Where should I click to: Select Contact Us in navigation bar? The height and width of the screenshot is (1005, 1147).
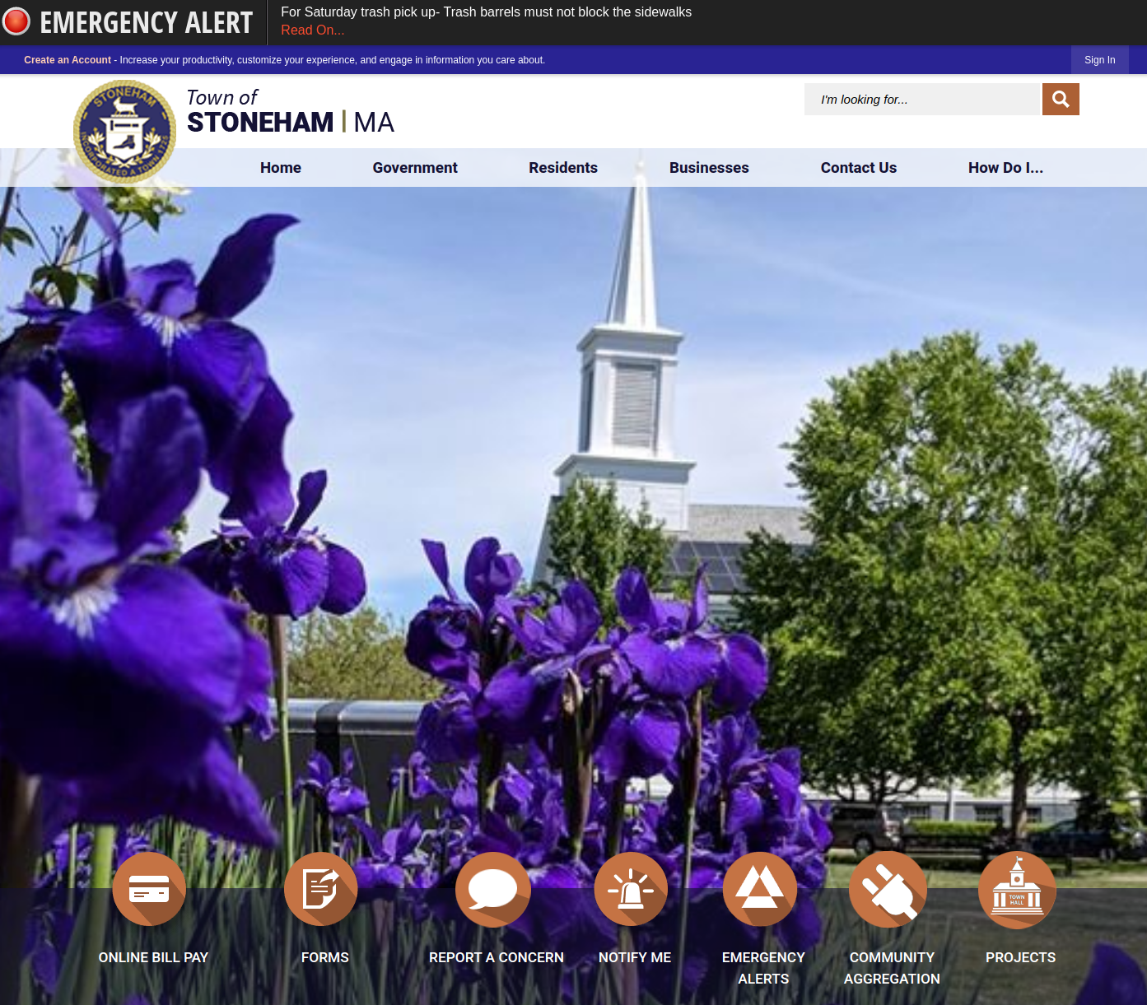point(858,168)
